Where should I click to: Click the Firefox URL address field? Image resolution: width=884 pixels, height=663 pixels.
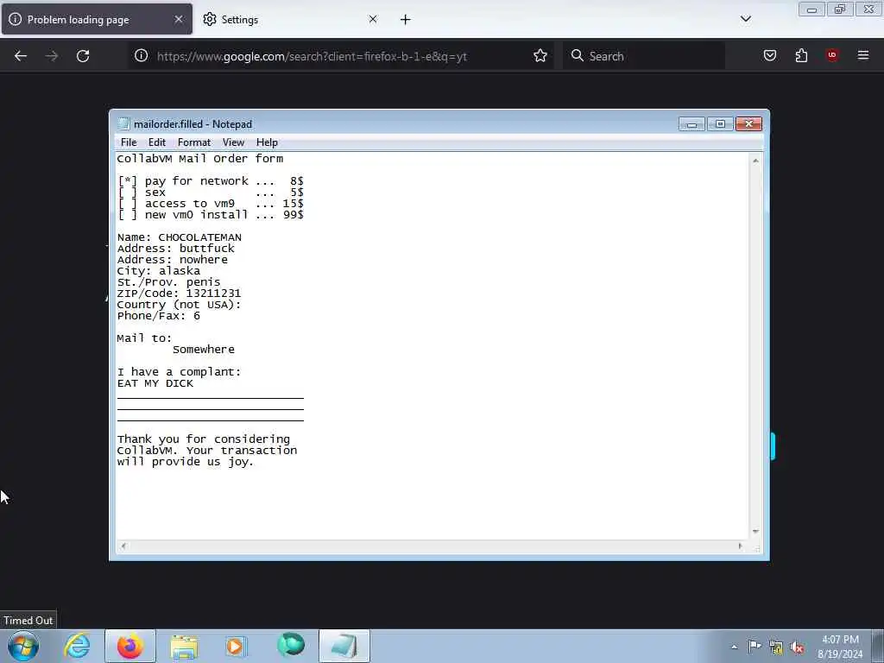[341, 56]
